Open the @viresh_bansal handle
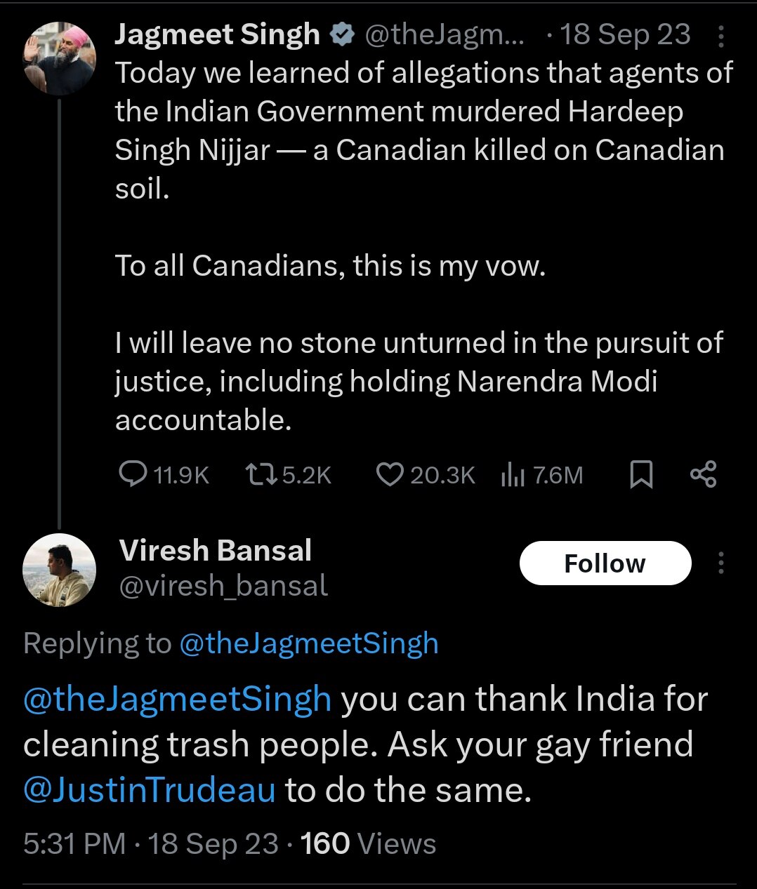This screenshot has width=757, height=889. 223,586
